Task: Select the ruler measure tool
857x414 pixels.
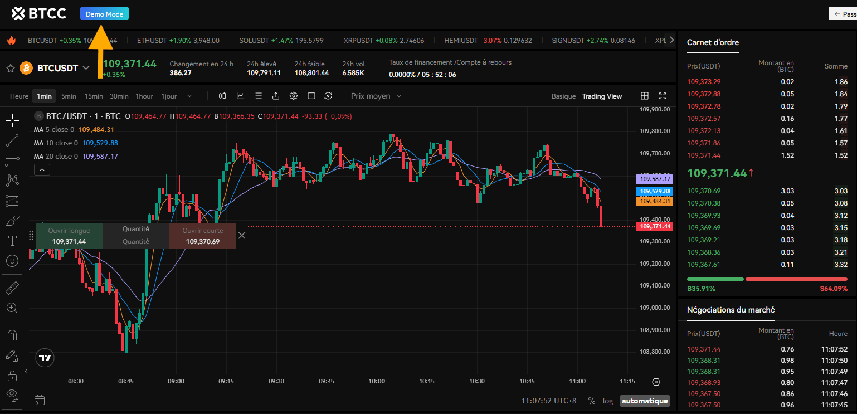Action: [12, 288]
